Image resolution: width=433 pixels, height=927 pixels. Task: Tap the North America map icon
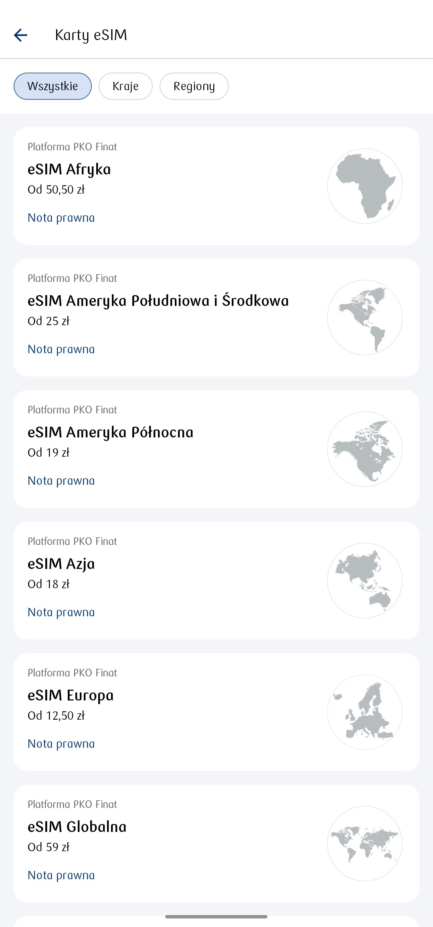coord(364,449)
